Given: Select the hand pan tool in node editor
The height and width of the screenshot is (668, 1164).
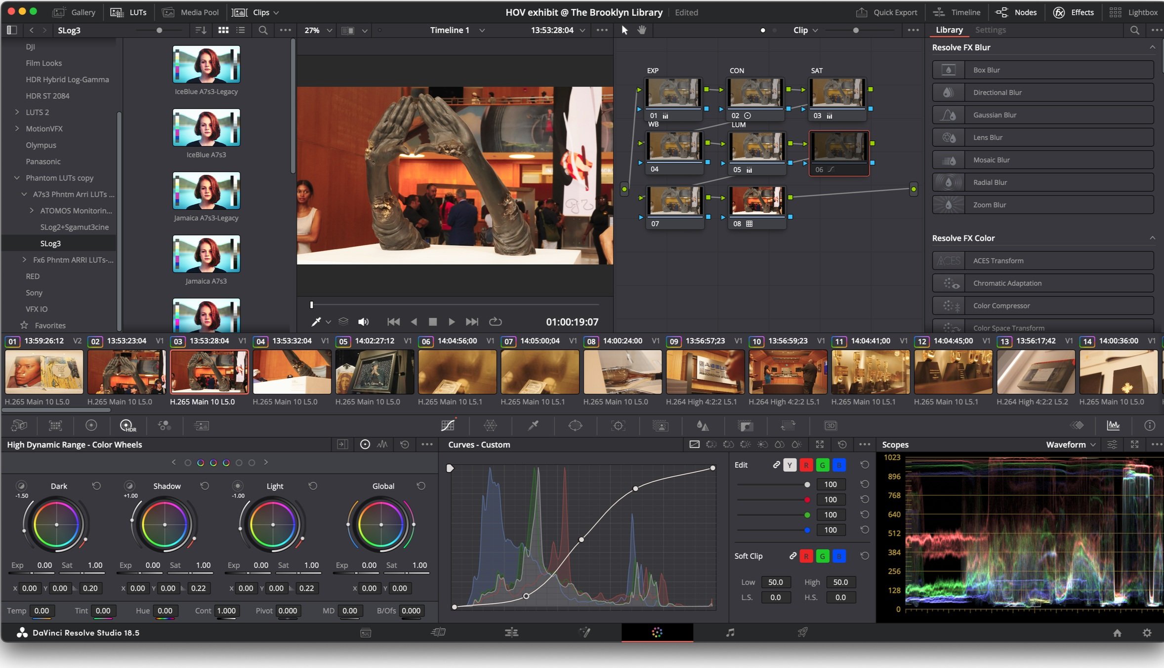Looking at the screenshot, I should 641,30.
